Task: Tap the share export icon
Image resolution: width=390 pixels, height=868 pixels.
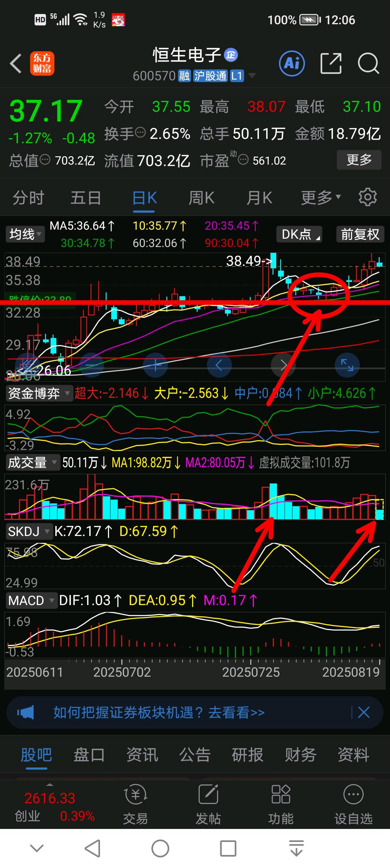Action: pos(331,63)
